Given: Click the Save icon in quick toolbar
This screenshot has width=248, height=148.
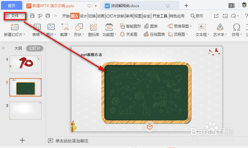Looking at the screenshot, I should point(32,16).
